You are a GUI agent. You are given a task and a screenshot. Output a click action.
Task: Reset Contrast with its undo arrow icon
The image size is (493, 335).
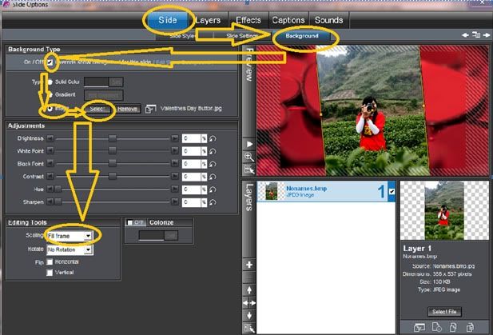[x=213, y=176]
